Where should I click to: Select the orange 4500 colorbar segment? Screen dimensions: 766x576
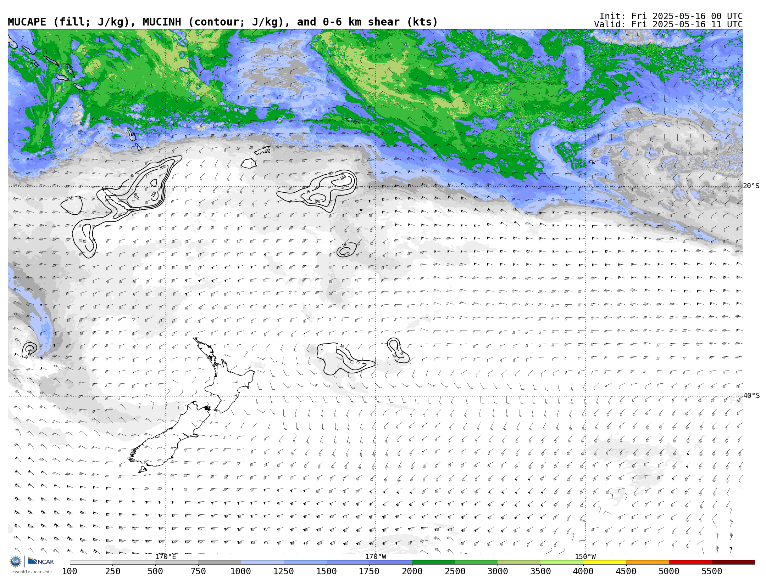(648, 563)
